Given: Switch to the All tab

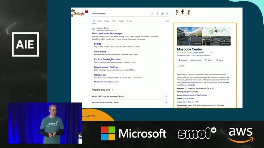Looking at the screenshot, I should click(94, 21).
